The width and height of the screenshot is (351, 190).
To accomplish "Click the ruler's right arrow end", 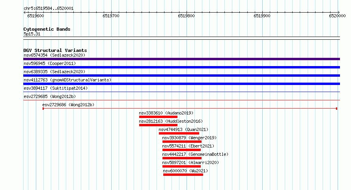I will pos(339,12).
